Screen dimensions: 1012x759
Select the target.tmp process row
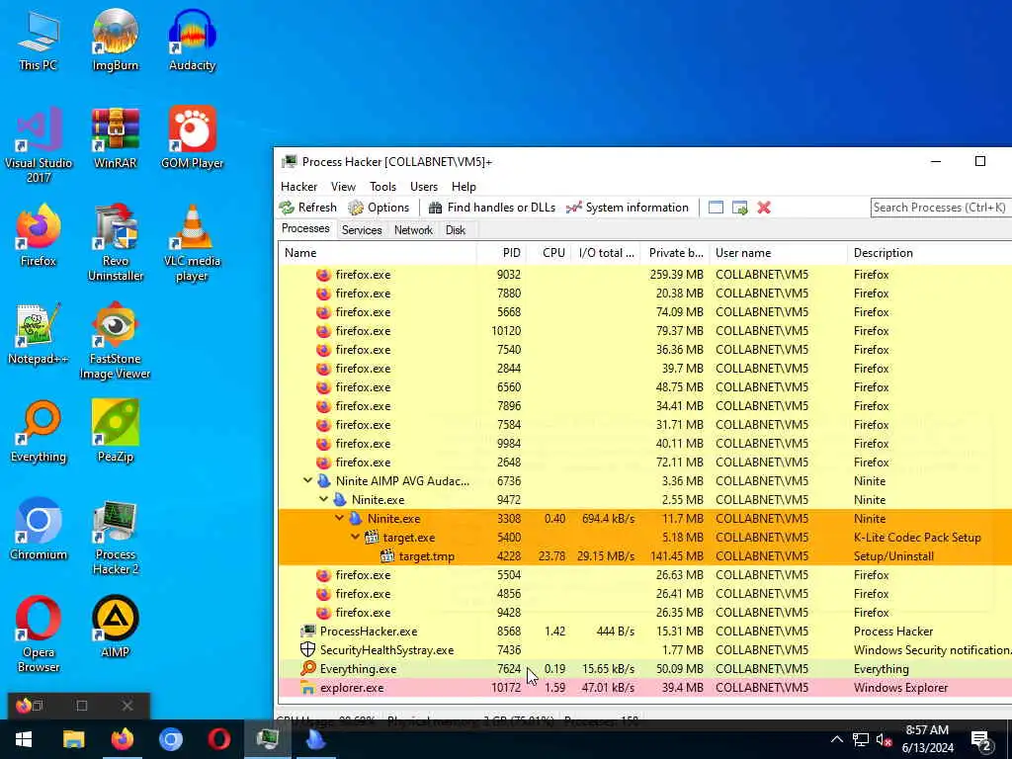[645, 555]
